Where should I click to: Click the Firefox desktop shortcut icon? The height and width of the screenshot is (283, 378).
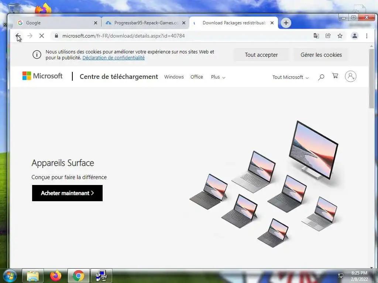click(x=44, y=9)
